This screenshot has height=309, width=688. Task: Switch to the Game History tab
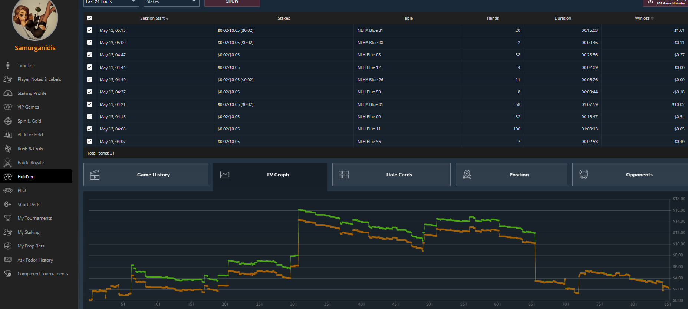tap(146, 175)
